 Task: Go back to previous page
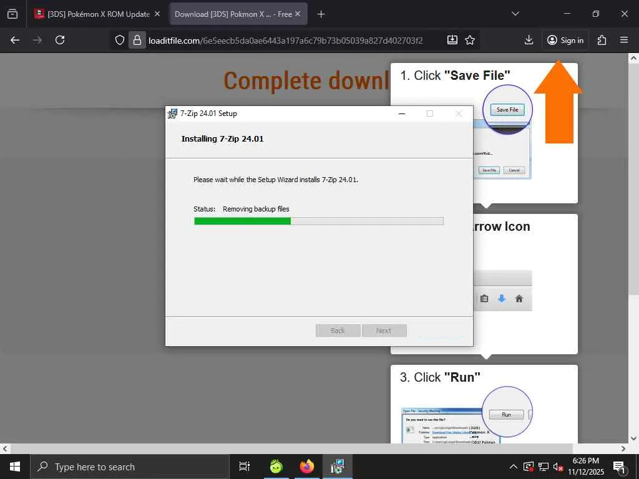(x=15, y=40)
